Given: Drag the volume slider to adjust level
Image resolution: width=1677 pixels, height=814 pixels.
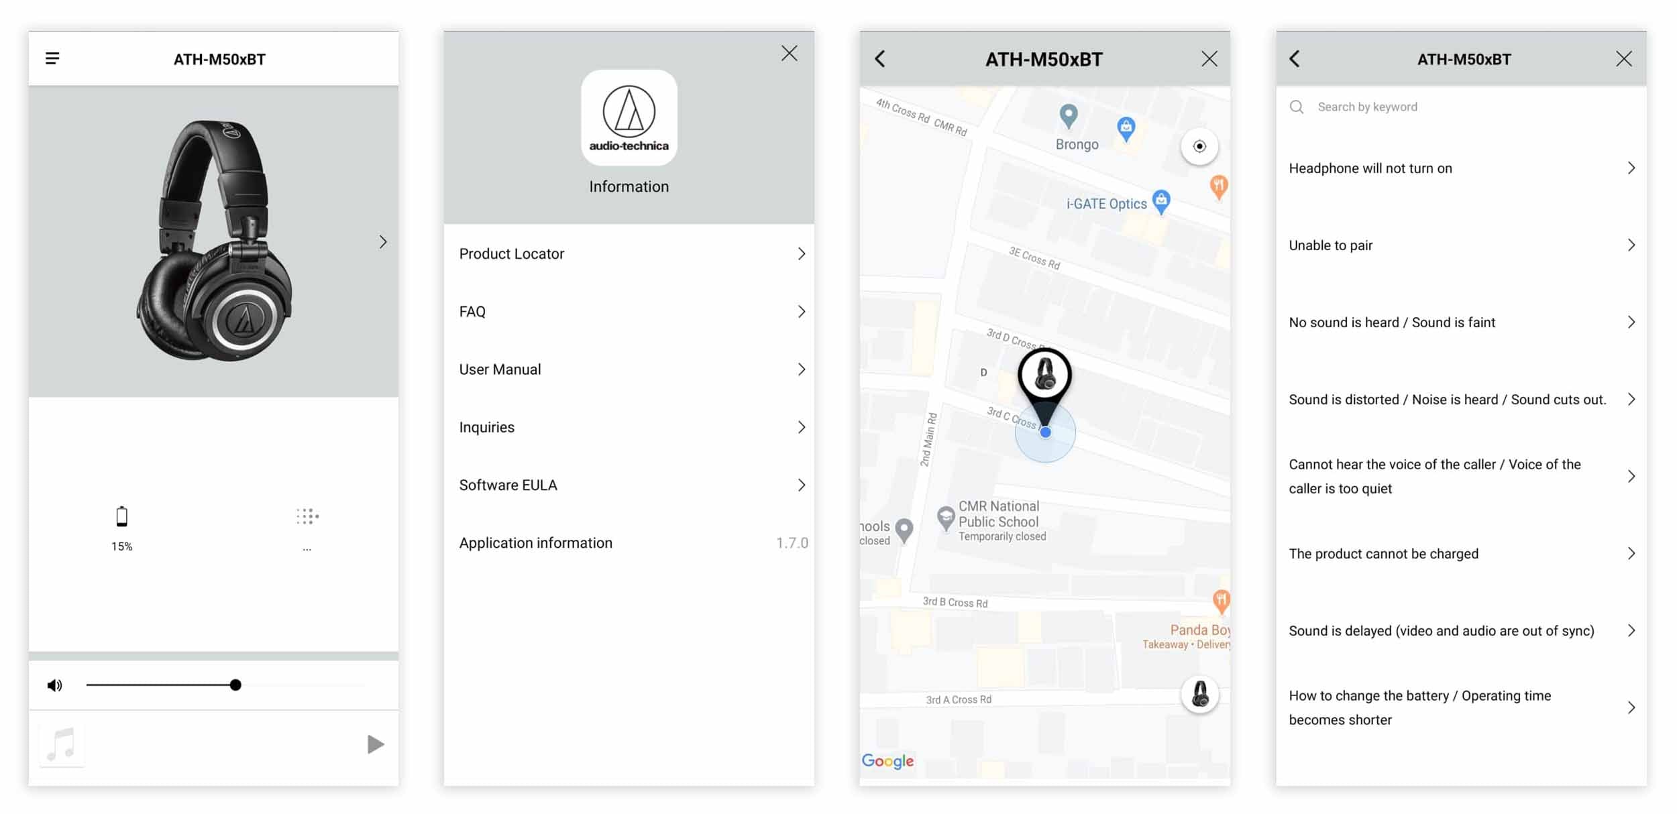Looking at the screenshot, I should pyautogui.click(x=236, y=685).
